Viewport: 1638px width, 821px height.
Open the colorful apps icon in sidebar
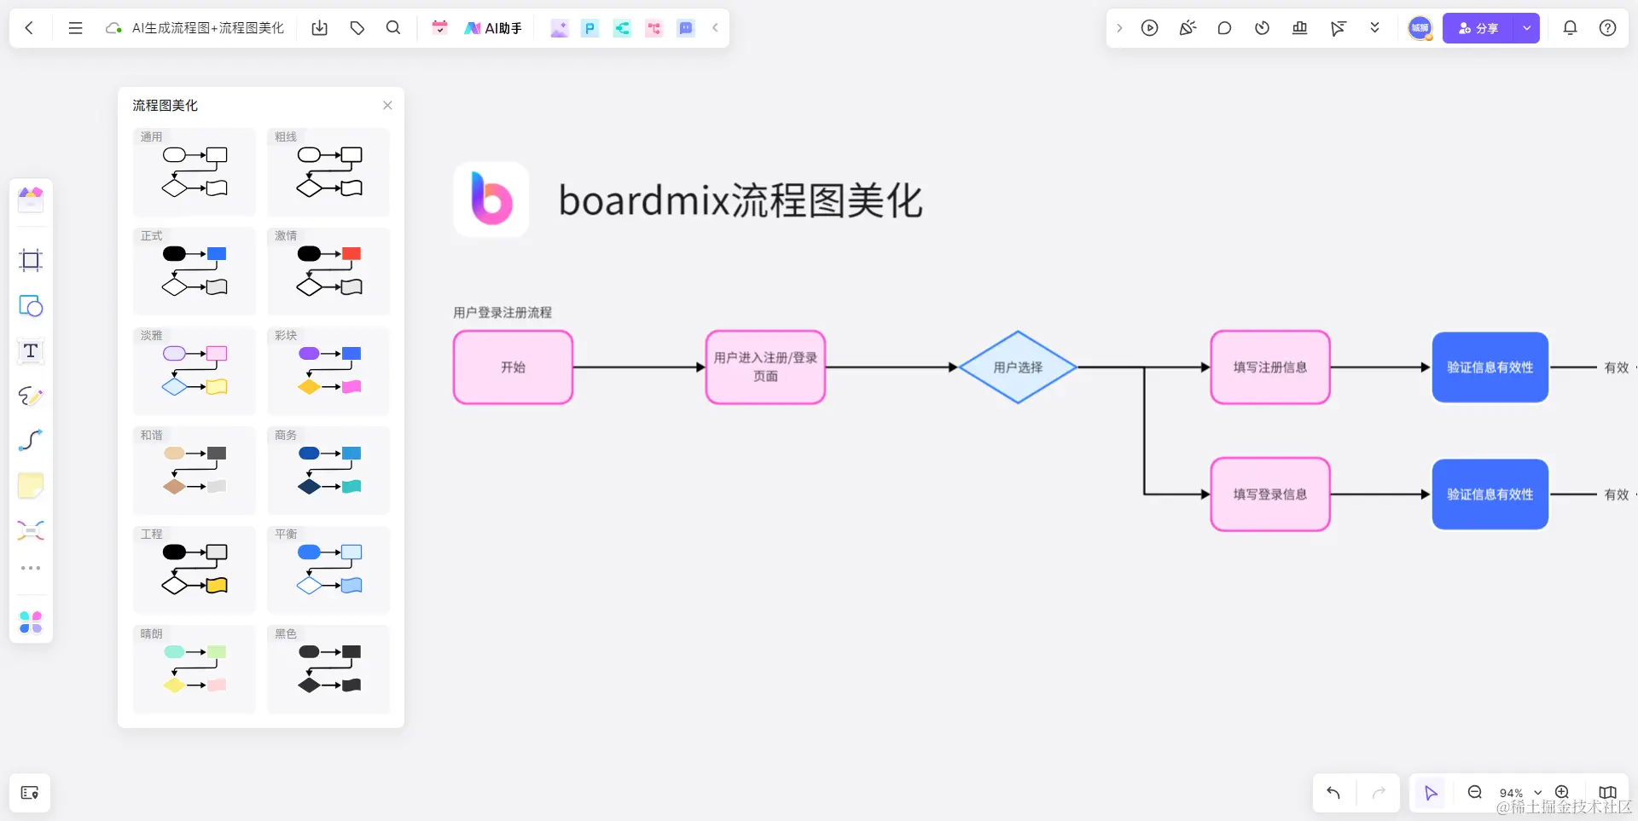pyautogui.click(x=31, y=622)
